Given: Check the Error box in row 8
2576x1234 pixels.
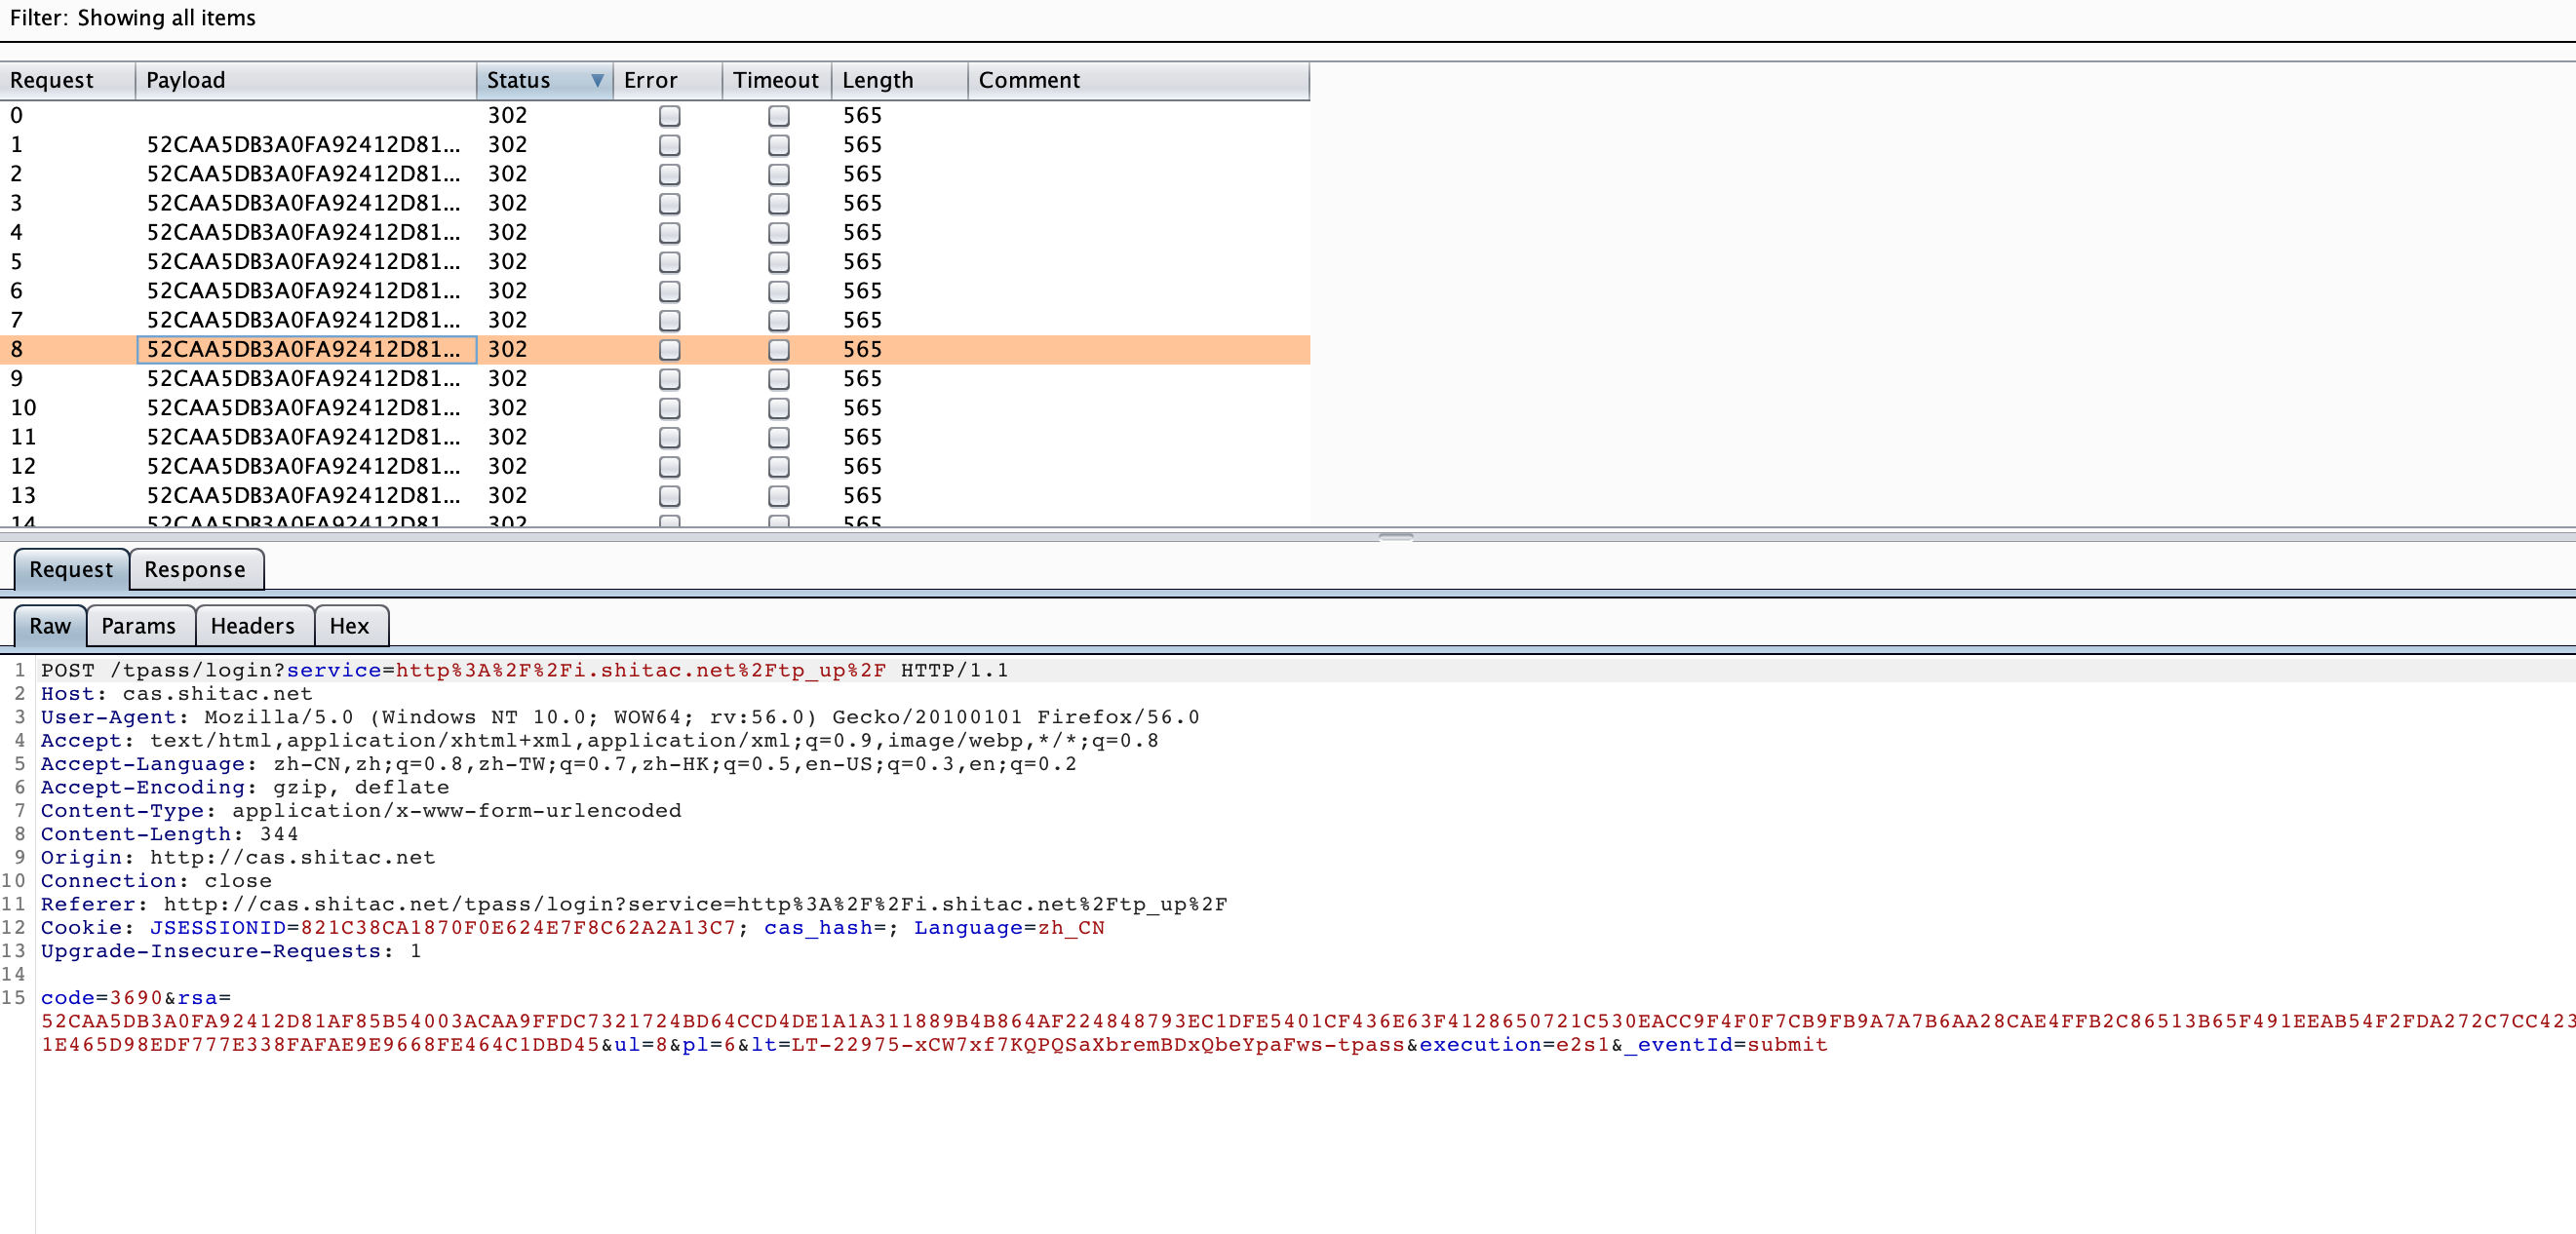Looking at the screenshot, I should (669, 350).
